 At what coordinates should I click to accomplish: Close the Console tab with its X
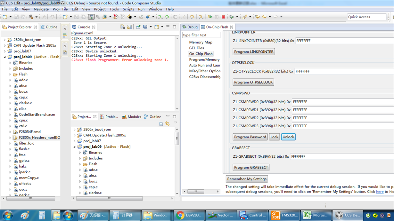(94, 27)
